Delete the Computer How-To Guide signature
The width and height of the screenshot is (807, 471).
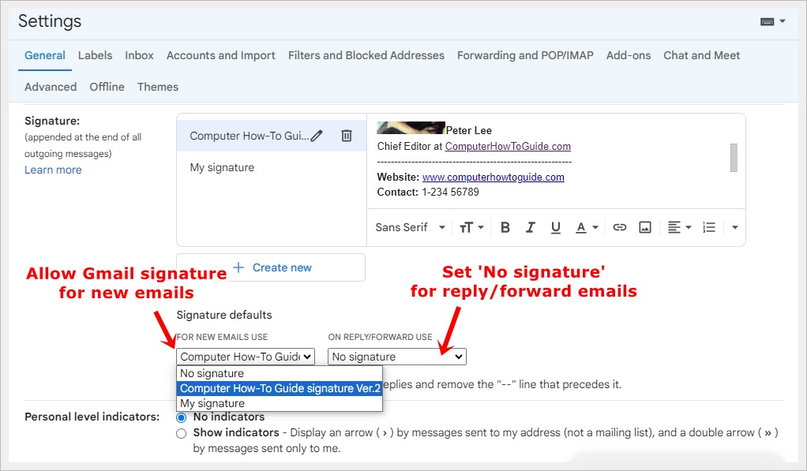click(347, 135)
